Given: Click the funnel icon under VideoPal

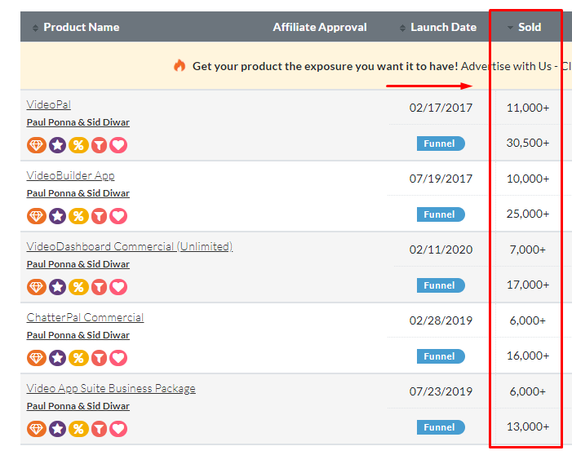Looking at the screenshot, I should click(99, 145).
